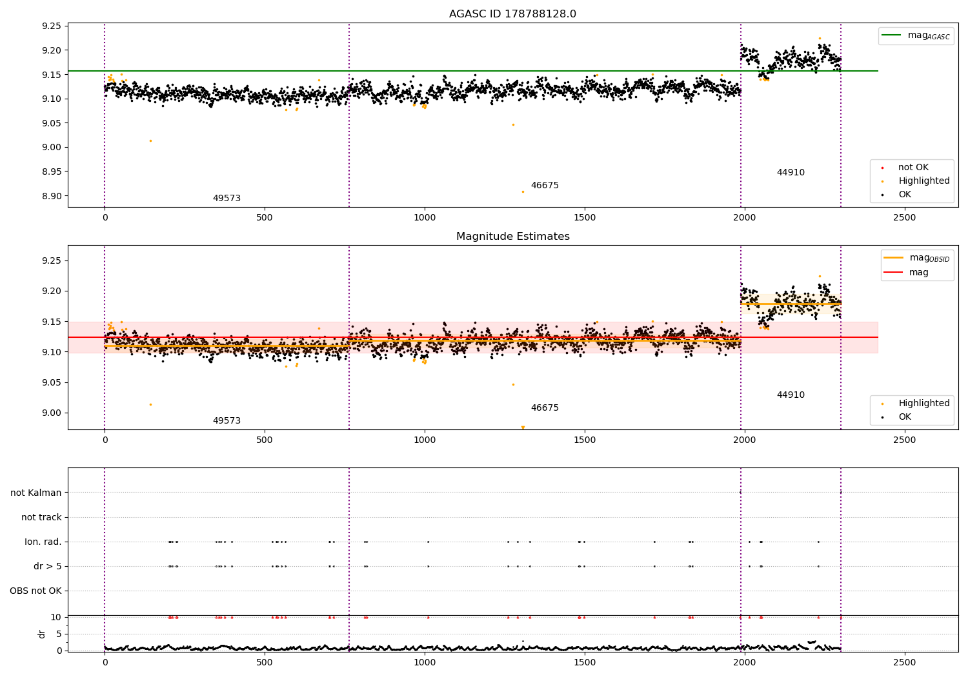Click x-axis tick 2500 under the AGASC ID plot
Viewport: 968px width, 677px height.
[x=904, y=218]
